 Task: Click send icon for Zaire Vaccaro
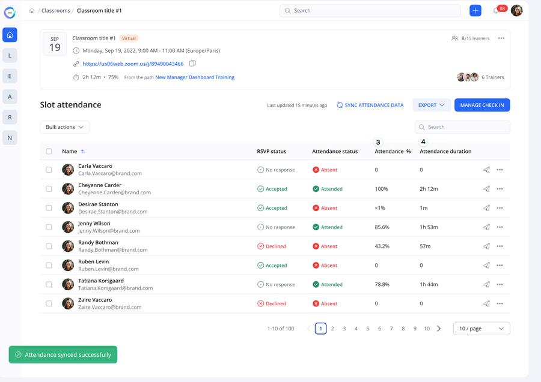point(486,303)
